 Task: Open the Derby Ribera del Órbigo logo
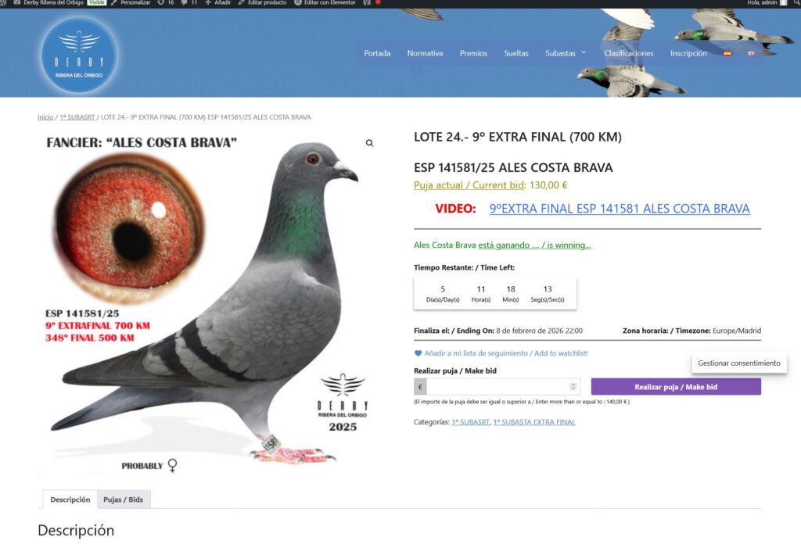click(79, 55)
